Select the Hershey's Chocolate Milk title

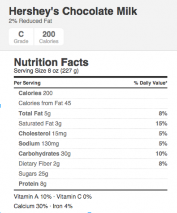(73, 11)
